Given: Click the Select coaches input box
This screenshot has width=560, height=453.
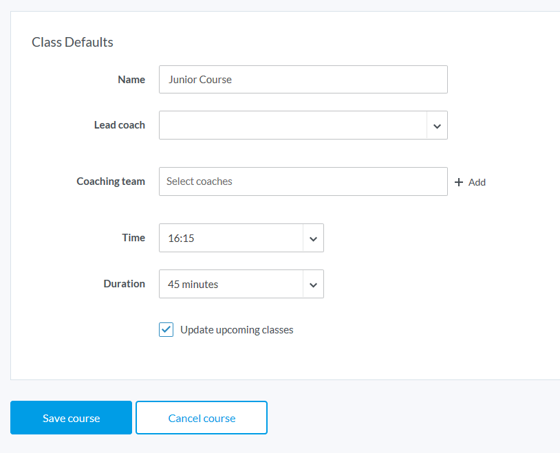Looking at the screenshot, I should [x=303, y=181].
